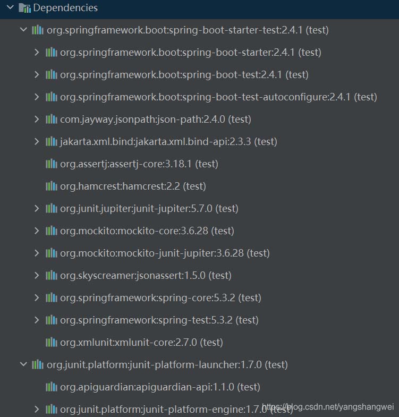Click library icon of junit-jupiter:5.7.0
This screenshot has height=417, width=399.
pyautogui.click(x=52, y=208)
